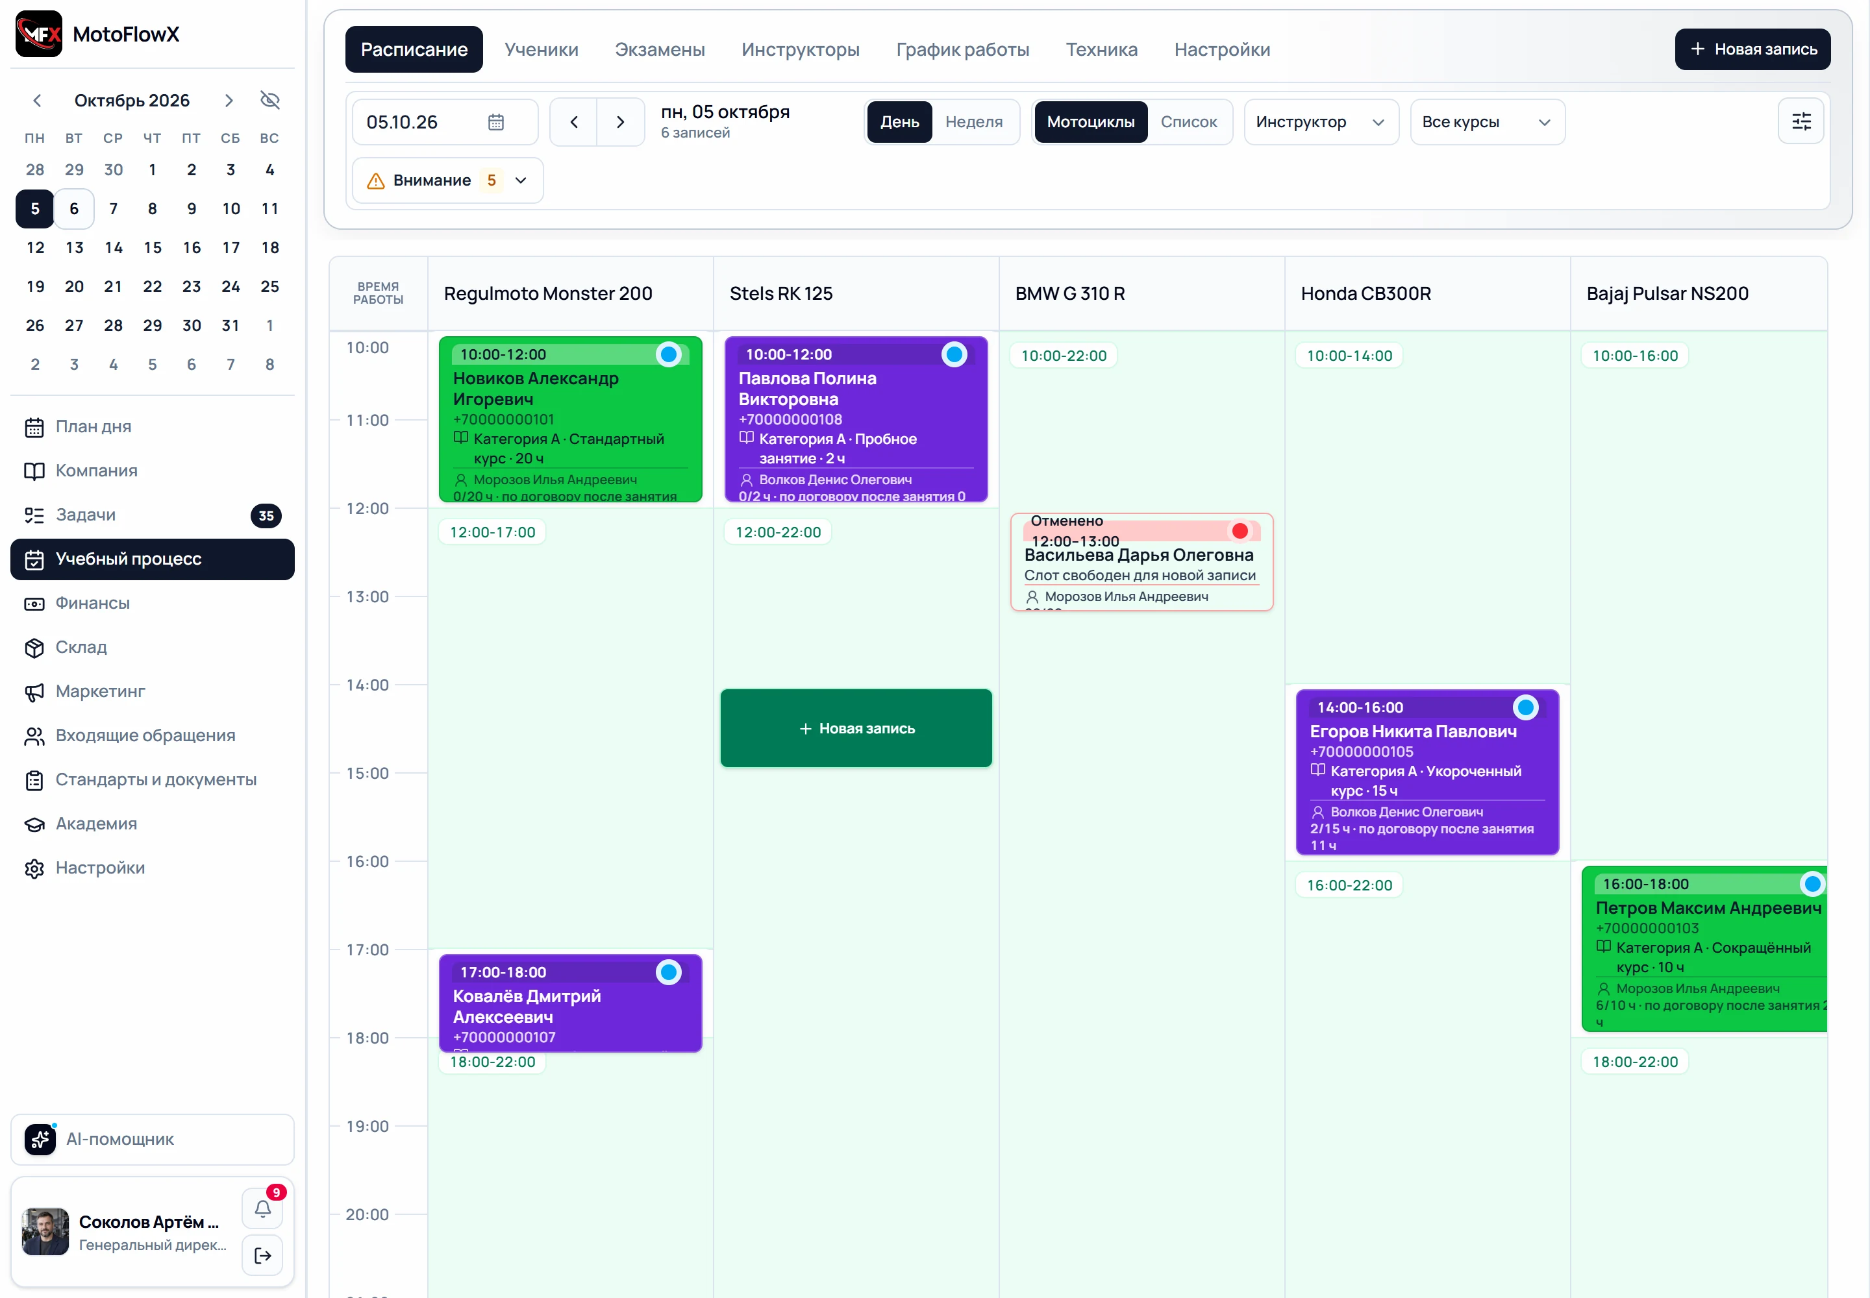Open the Ученики tab
The image size is (1870, 1298).
[x=541, y=49]
